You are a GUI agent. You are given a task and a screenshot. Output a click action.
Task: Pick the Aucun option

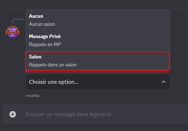[98, 20]
